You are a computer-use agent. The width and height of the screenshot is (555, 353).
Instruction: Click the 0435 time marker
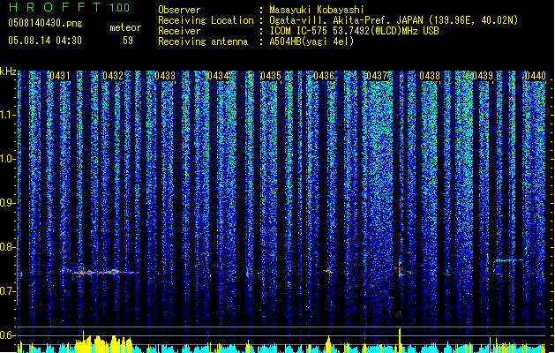pyautogui.click(x=271, y=76)
